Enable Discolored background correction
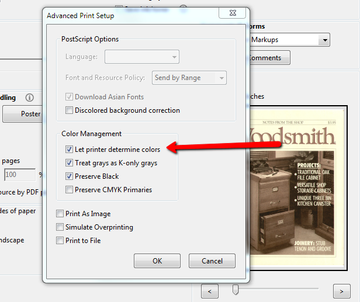This screenshot has width=360, height=302. point(70,110)
